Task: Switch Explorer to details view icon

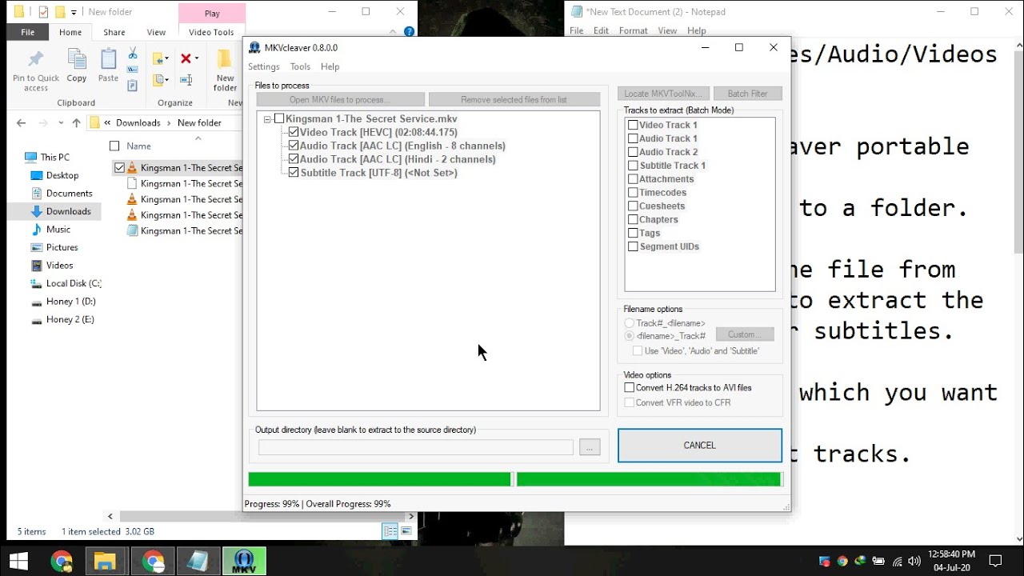Action: [x=390, y=531]
